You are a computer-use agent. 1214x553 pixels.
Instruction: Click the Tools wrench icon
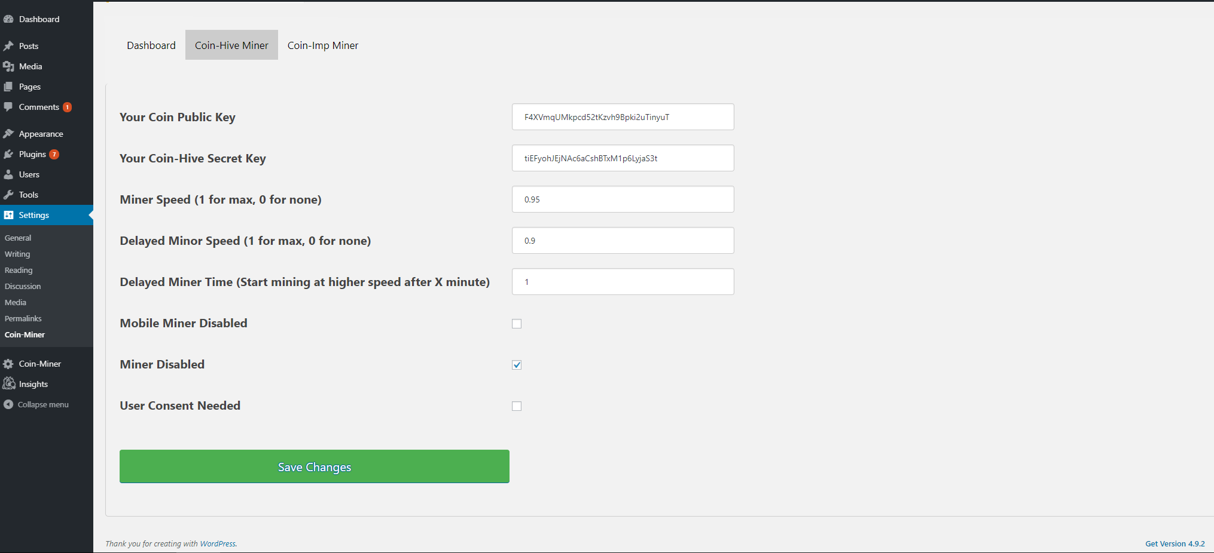point(8,195)
